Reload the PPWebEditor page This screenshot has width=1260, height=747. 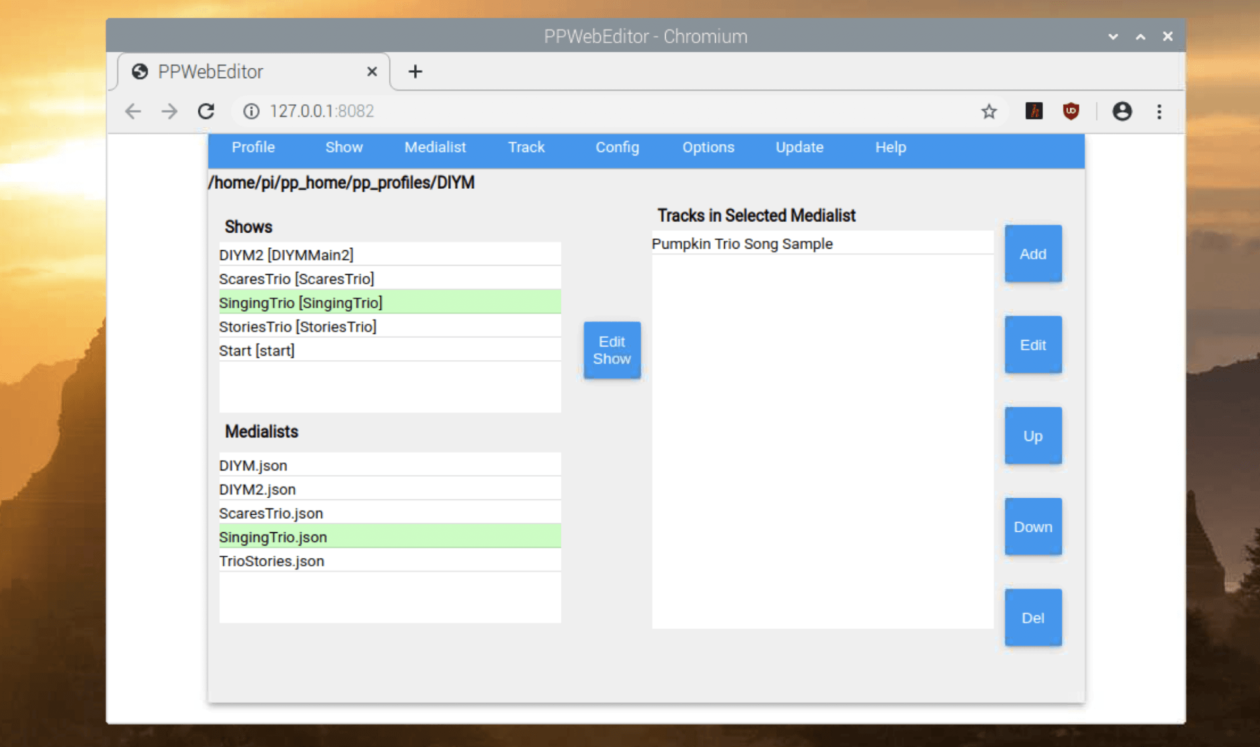tap(206, 111)
